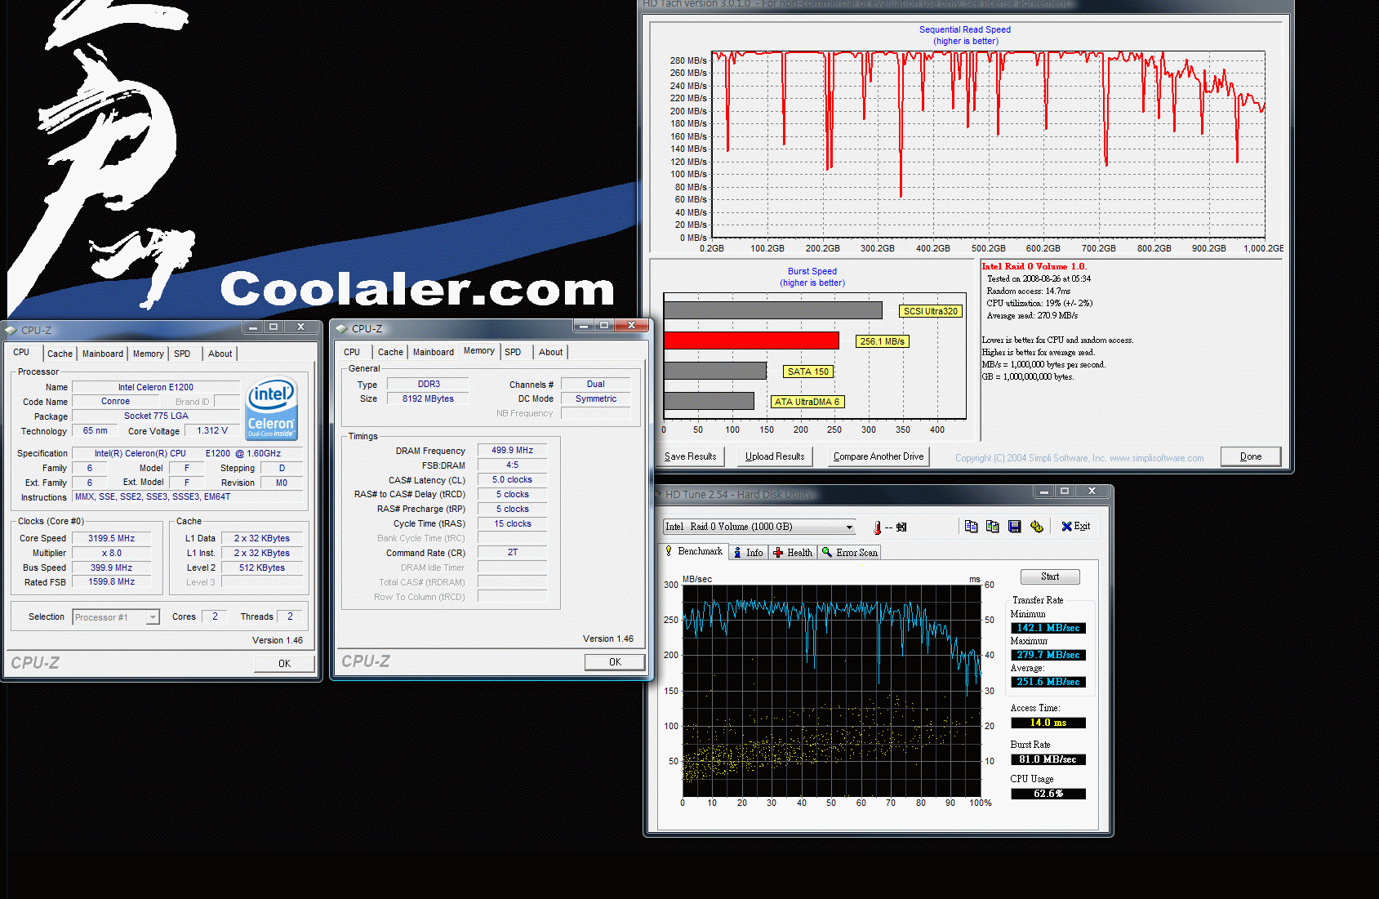Click DC Mode Symmetric value
This screenshot has width=1379, height=899.
(x=596, y=398)
